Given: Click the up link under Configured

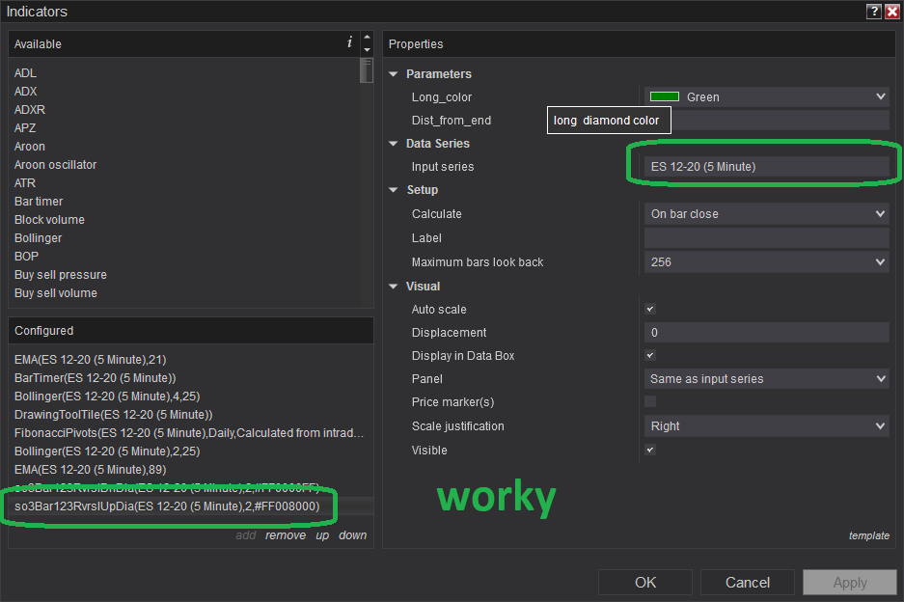Looking at the screenshot, I should [x=322, y=535].
